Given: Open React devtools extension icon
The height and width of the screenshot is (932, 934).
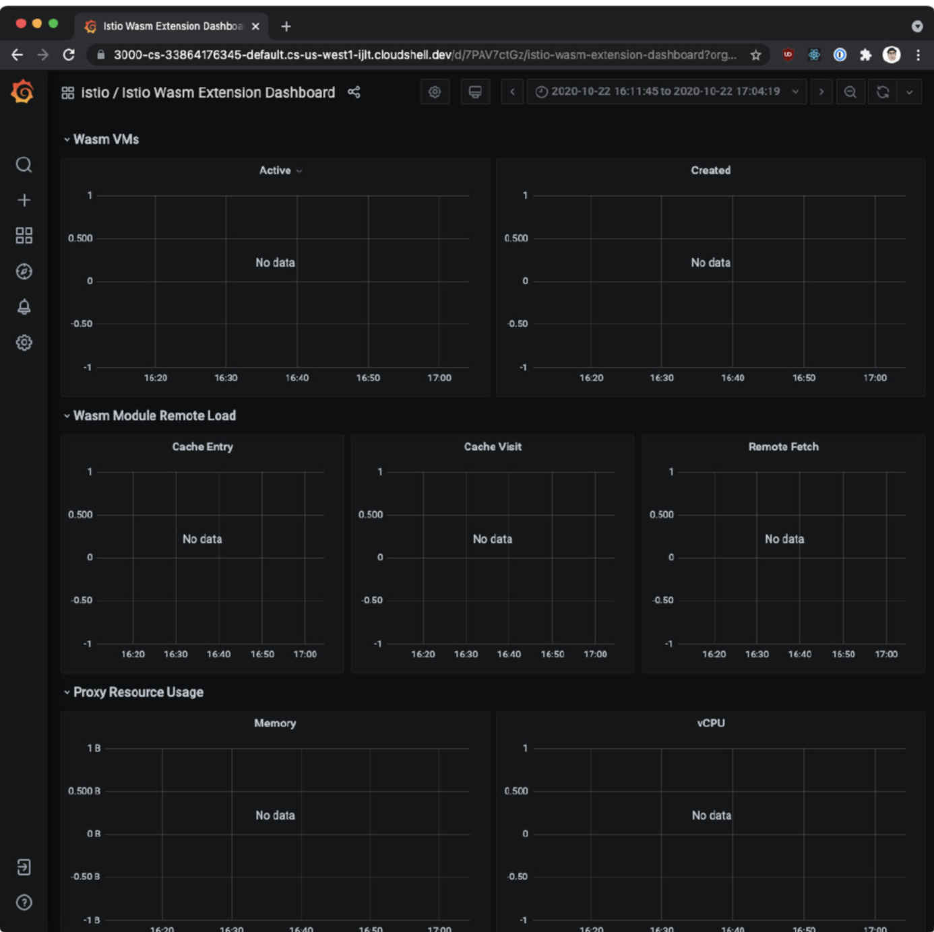Looking at the screenshot, I should pos(814,55).
